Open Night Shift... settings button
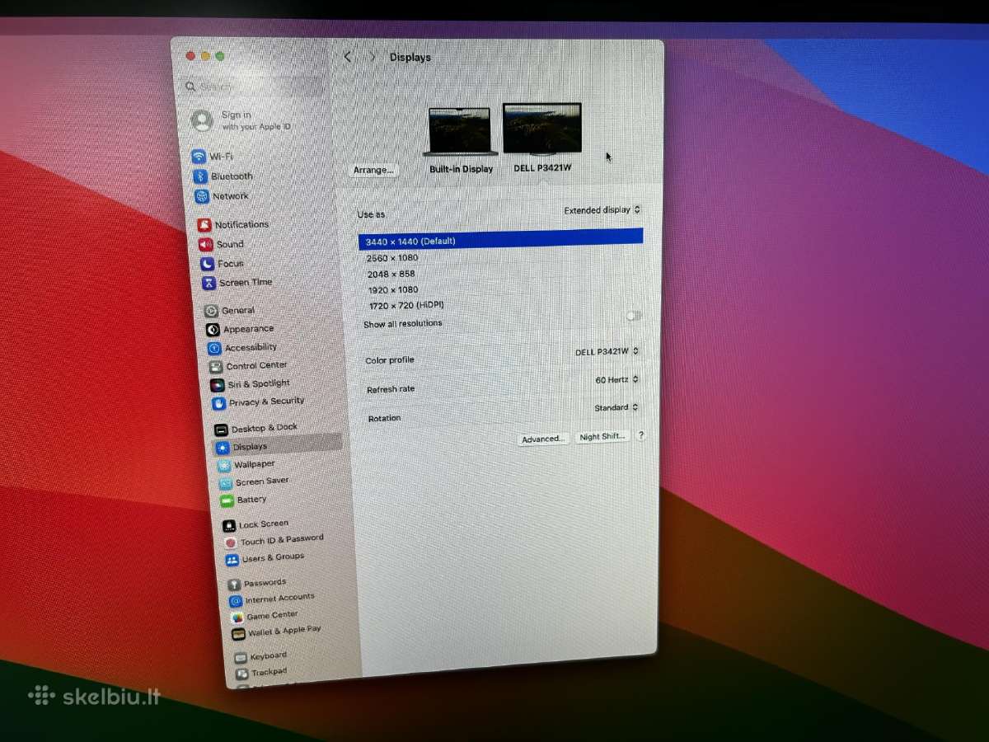 point(602,437)
